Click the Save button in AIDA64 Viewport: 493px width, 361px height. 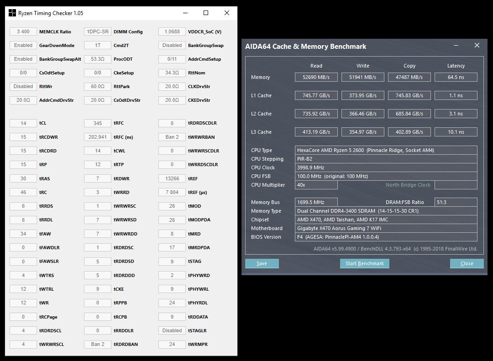[262, 263]
